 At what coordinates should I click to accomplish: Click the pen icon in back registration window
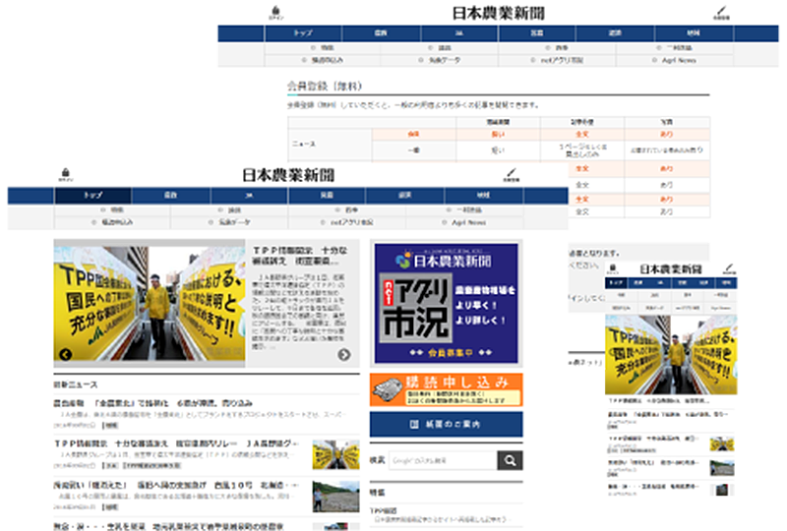[x=721, y=13]
